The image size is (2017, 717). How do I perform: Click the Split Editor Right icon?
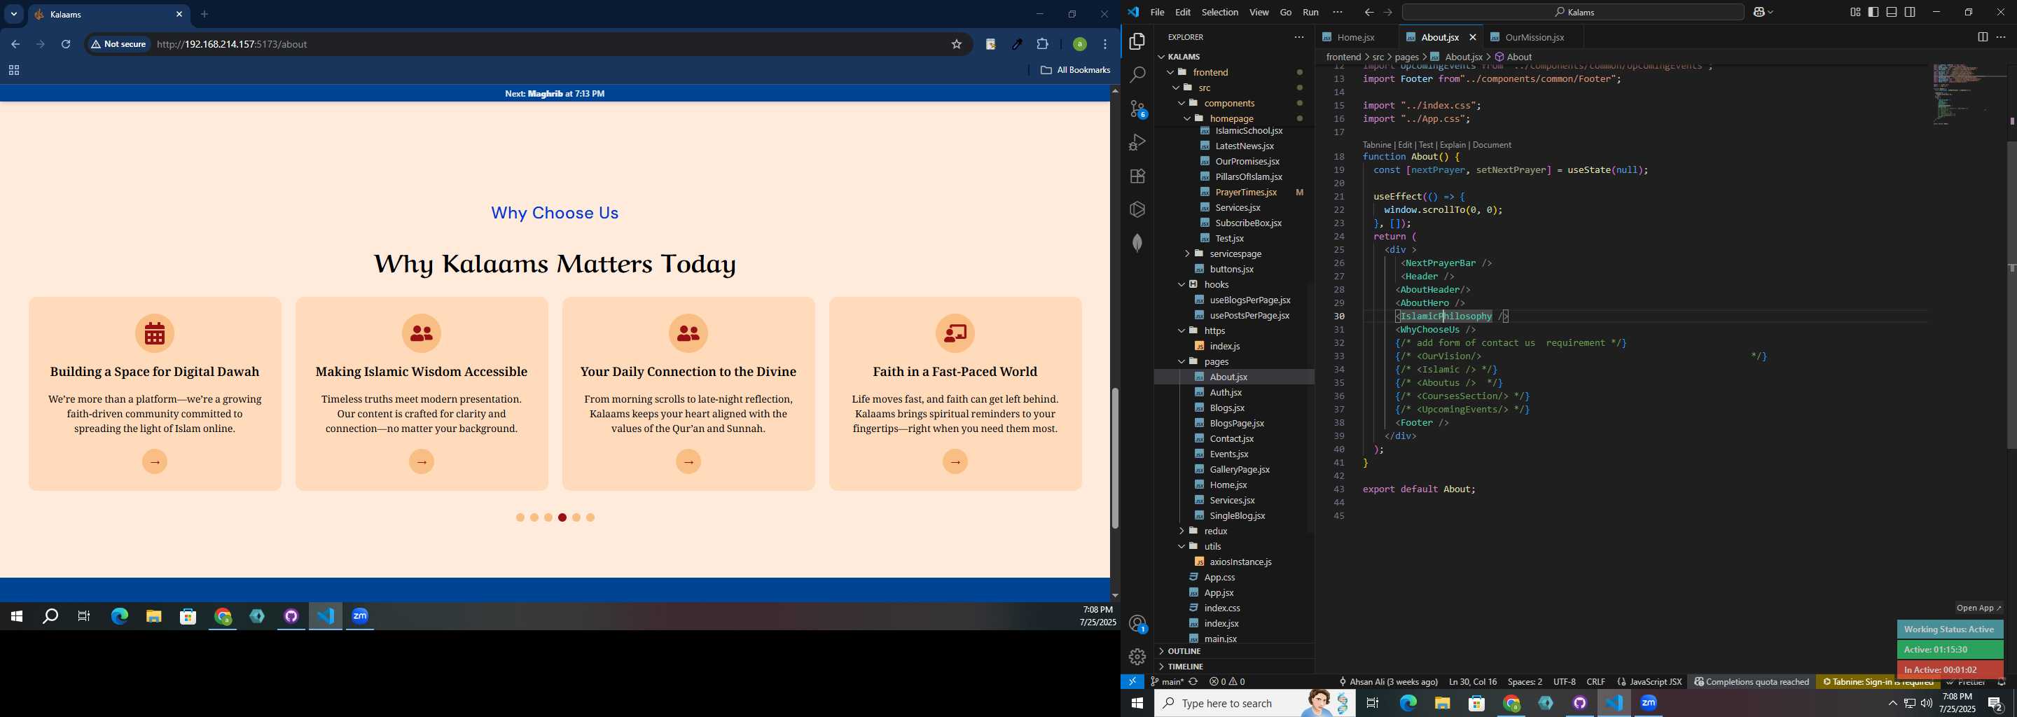coord(1982,37)
